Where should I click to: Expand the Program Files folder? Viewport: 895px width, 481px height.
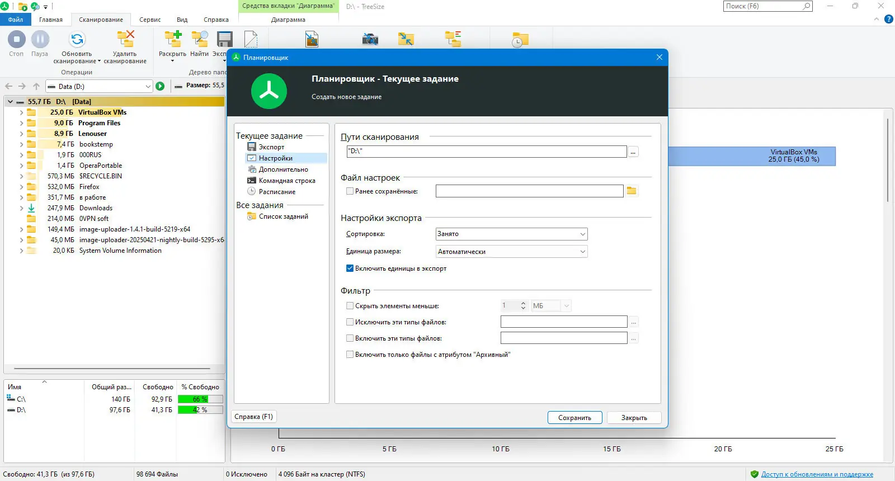tap(21, 123)
